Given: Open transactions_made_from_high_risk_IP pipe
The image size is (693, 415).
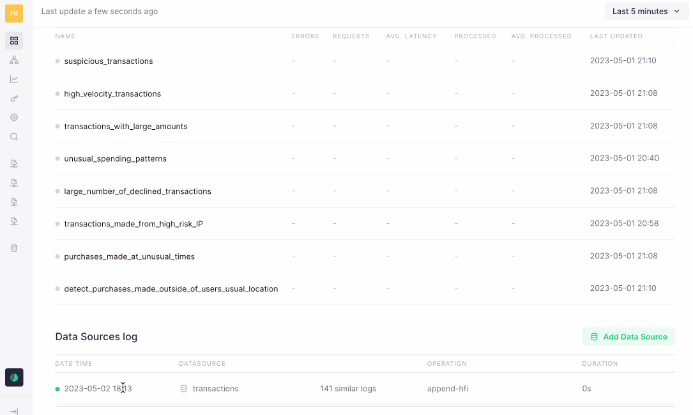Looking at the screenshot, I should [x=133, y=224].
